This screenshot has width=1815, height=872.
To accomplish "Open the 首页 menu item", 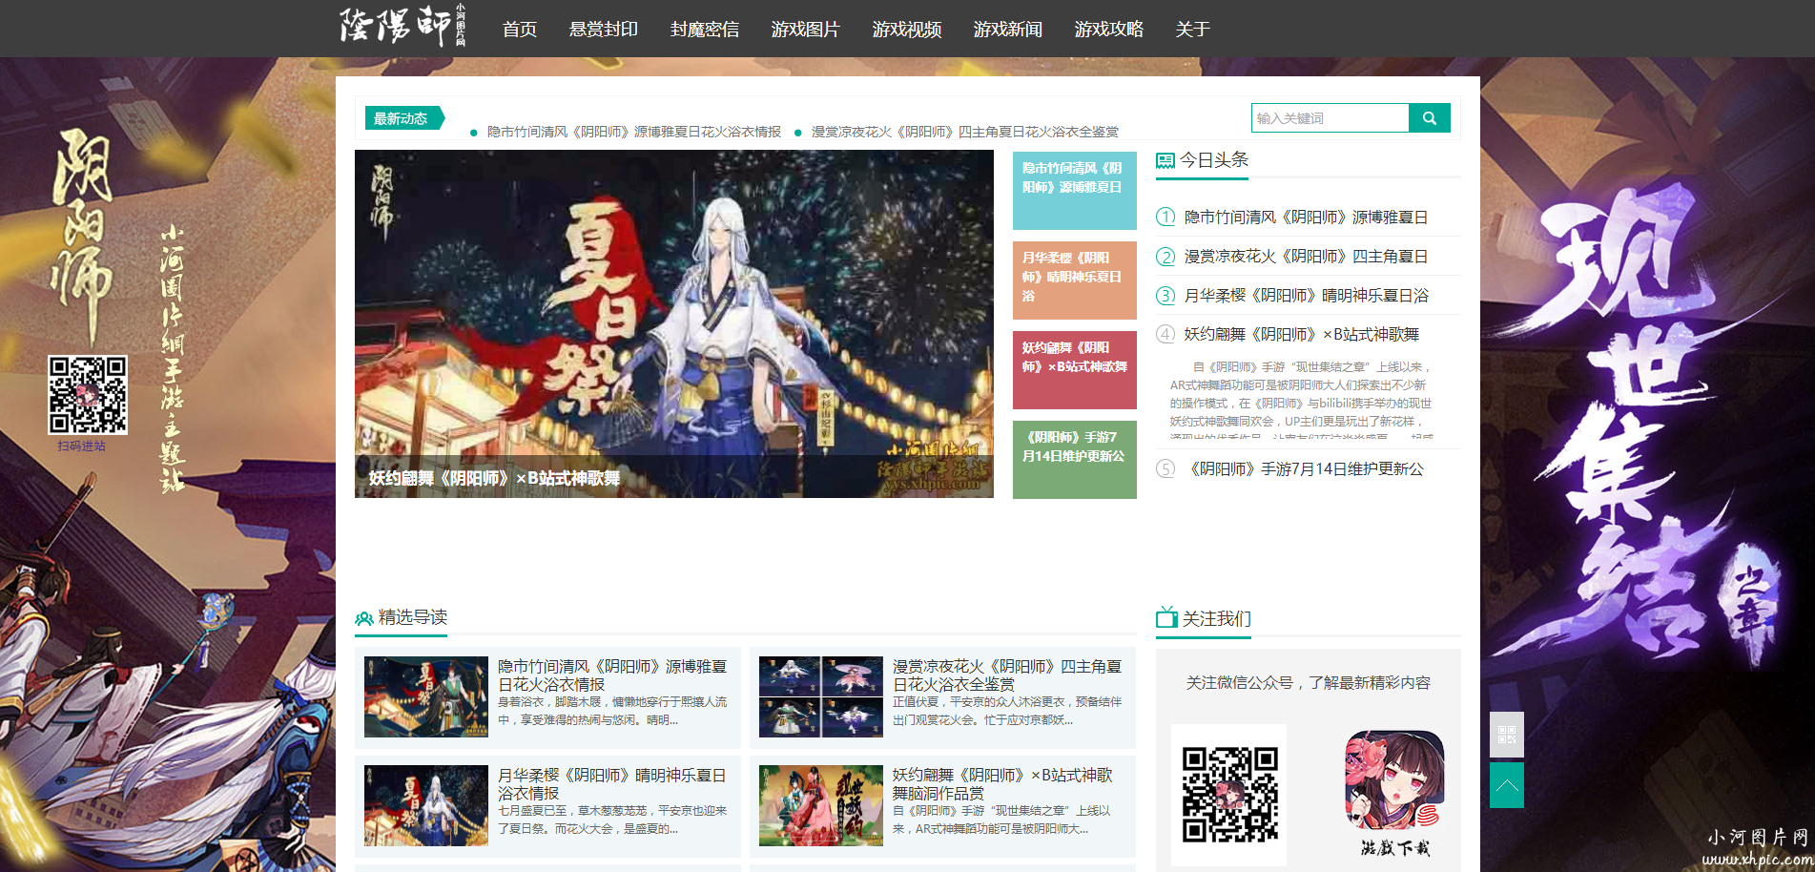I will 520,30.
